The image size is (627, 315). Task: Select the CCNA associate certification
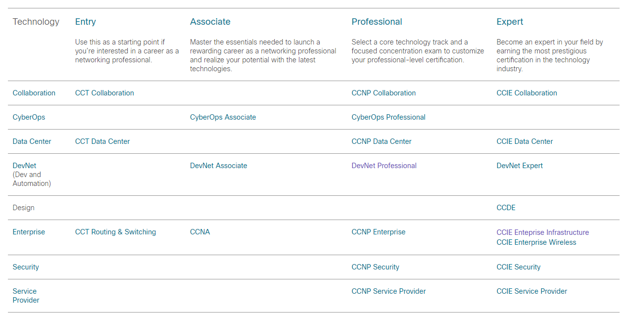coord(200,232)
